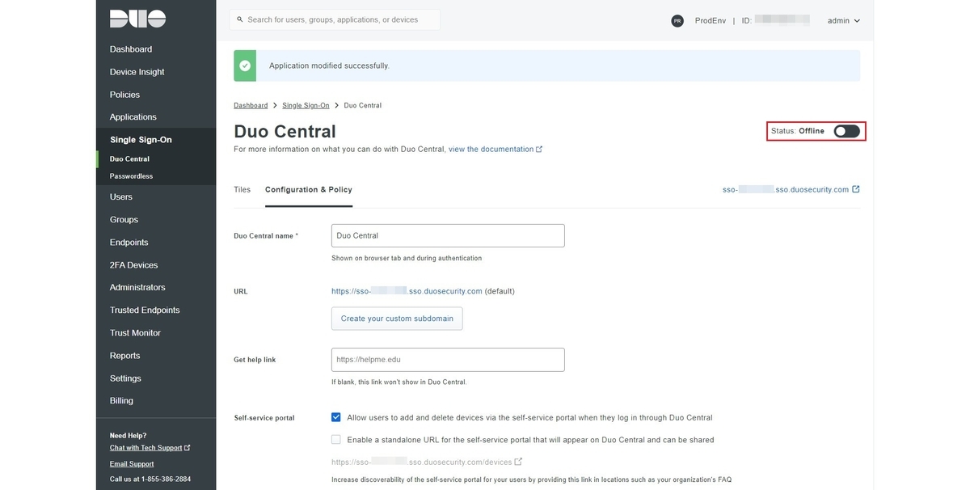Click the search magnifier icon
This screenshot has height=490, width=970.
click(239, 19)
